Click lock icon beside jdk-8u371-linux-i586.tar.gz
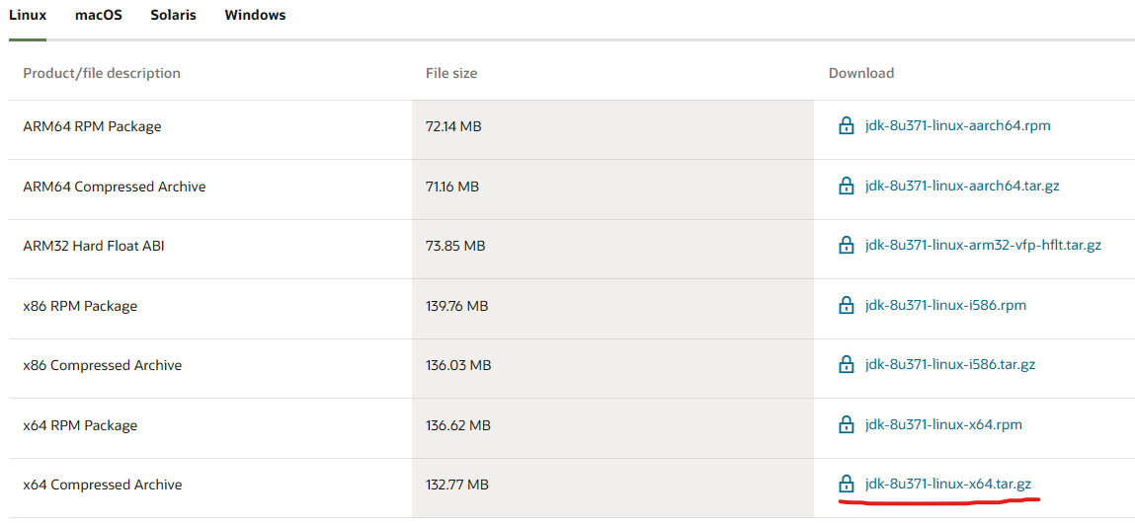 pos(845,364)
